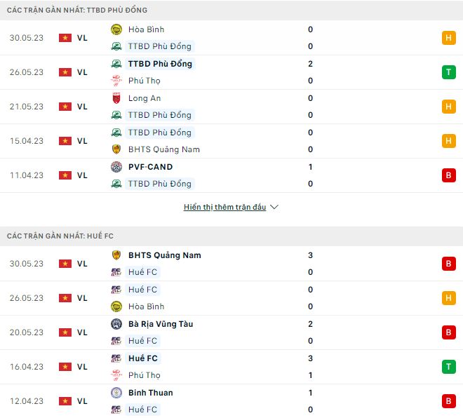463x418 pixels.
Task: Open the PVF-CAND team name link
Action: [x=150, y=167]
